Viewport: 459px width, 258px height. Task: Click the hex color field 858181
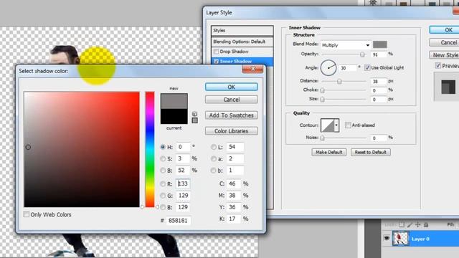(x=179, y=221)
